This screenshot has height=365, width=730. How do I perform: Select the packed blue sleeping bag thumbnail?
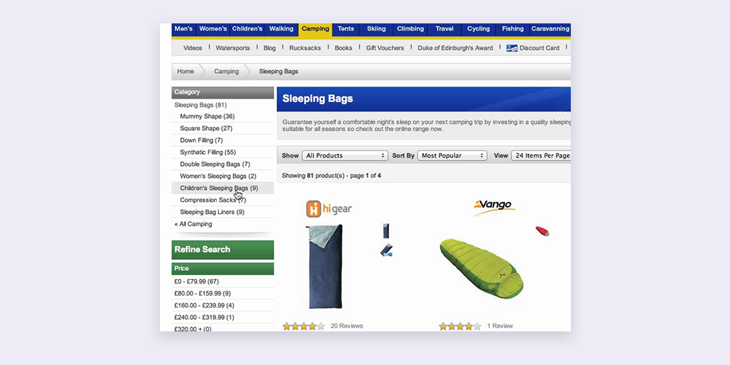pos(386,250)
